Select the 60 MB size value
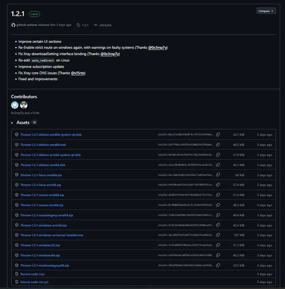This screenshot has width=285, height=289. [x=240, y=175]
